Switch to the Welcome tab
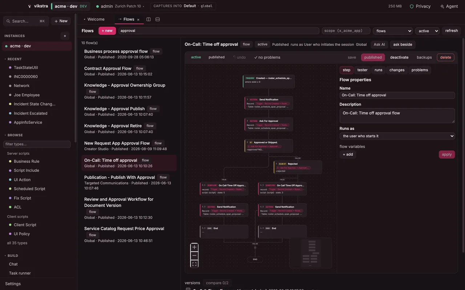The image size is (465, 290). 94,19
